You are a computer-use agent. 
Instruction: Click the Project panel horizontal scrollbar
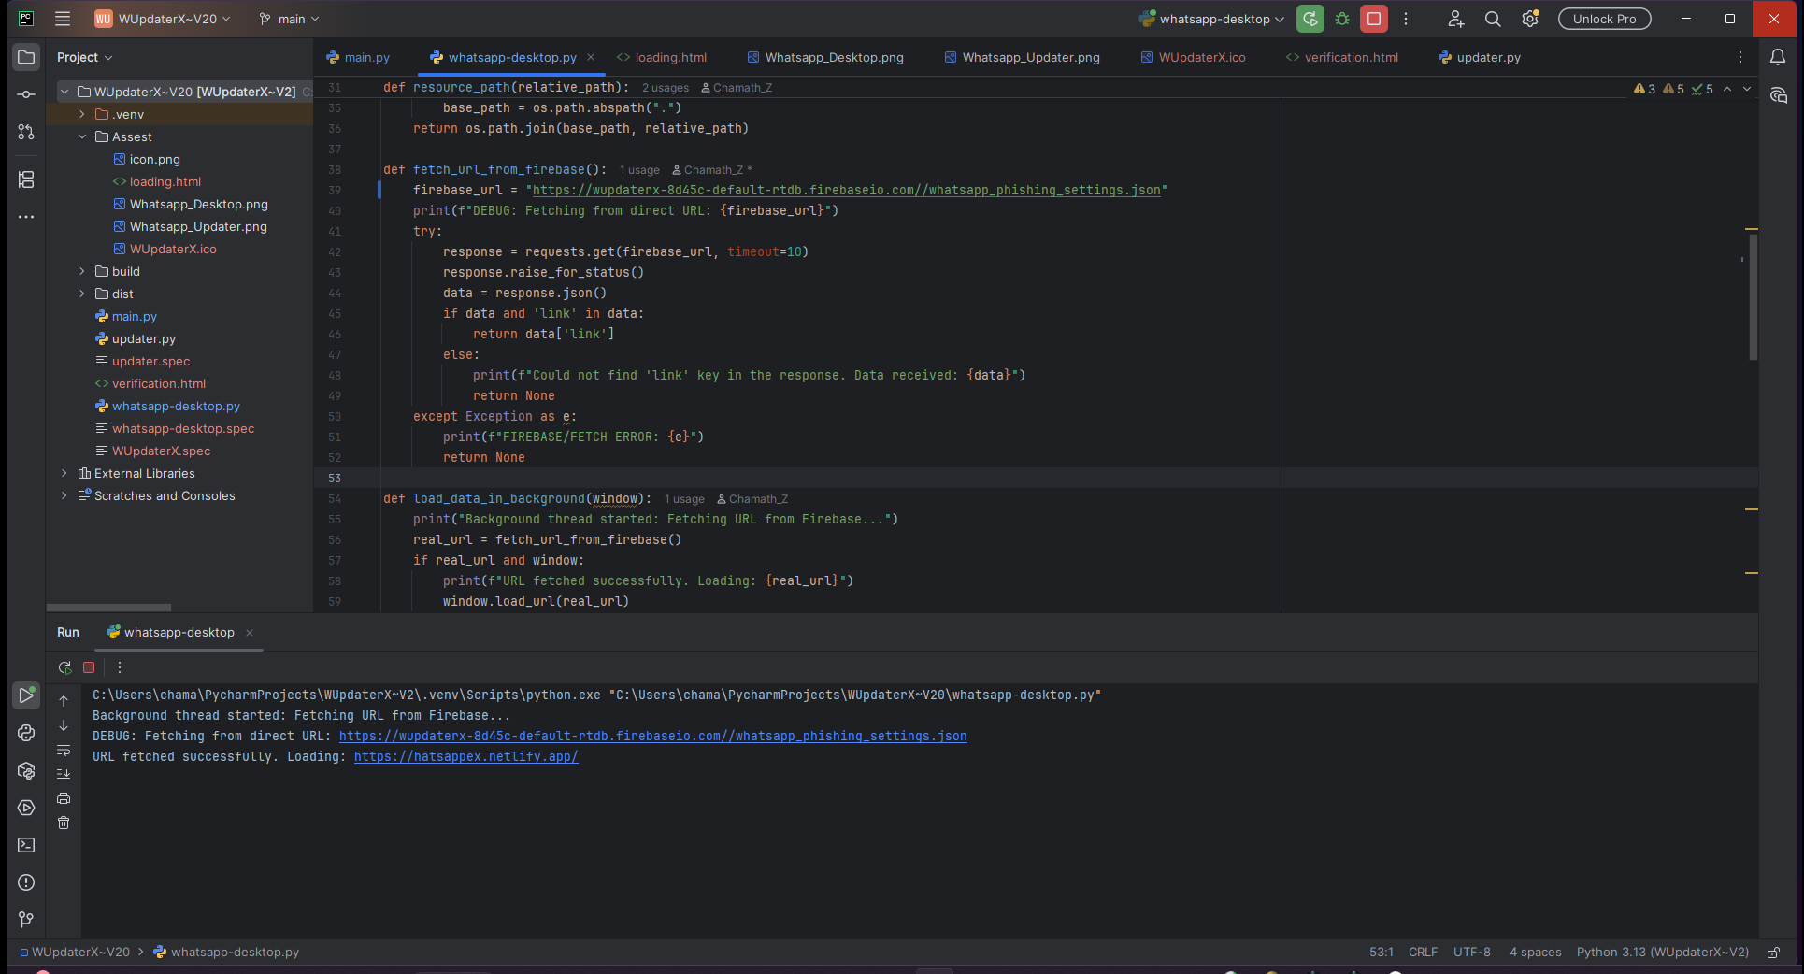[109, 608]
